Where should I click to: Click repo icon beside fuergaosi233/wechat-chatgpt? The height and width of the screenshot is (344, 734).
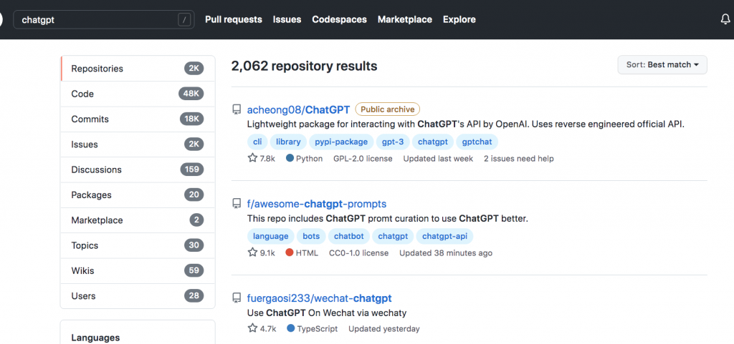pos(237,298)
